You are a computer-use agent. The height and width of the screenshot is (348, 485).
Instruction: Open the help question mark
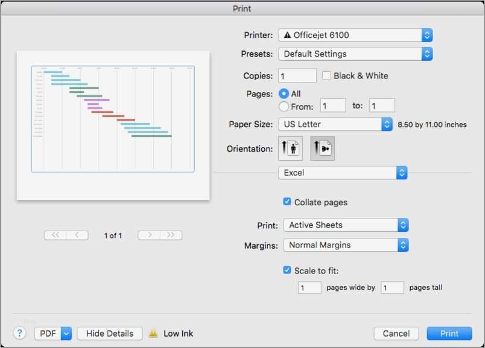click(x=19, y=333)
